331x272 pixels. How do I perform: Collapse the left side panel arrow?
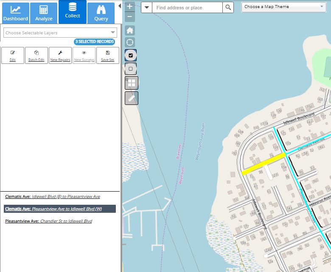tap(120, 6)
